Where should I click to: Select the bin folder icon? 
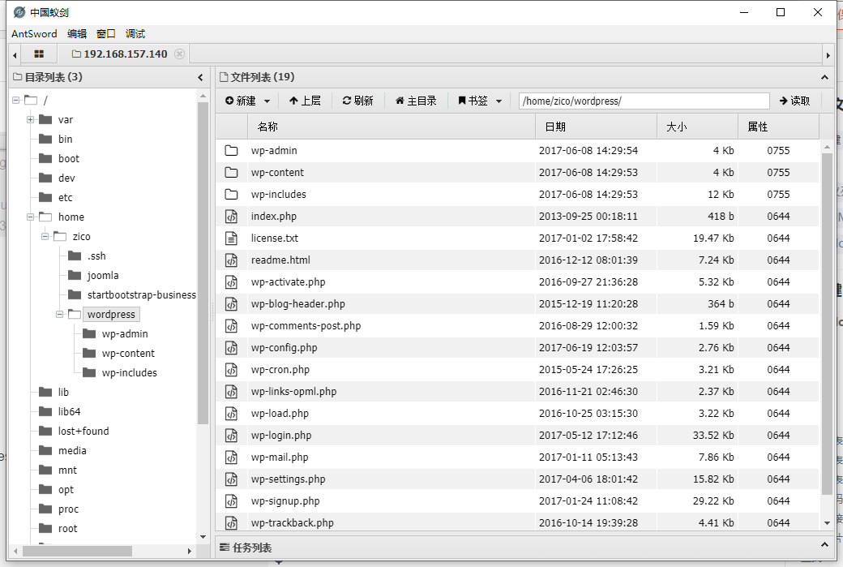click(x=45, y=139)
